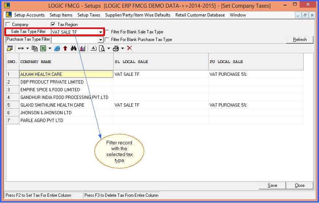Click the binoculars find icon
This screenshot has height=203, width=319.
[x=73, y=48]
